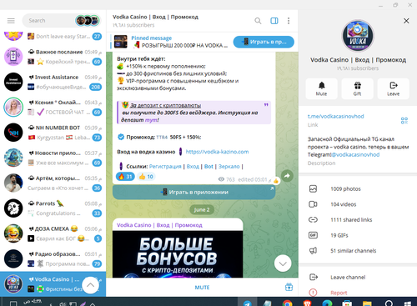Send a Gift from info panel

click(x=357, y=89)
